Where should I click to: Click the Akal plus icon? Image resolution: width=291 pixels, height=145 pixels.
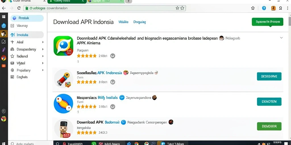[13, 42]
